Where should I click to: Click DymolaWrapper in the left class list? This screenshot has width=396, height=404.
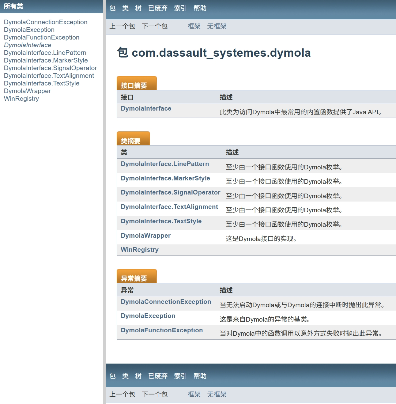coord(27,91)
